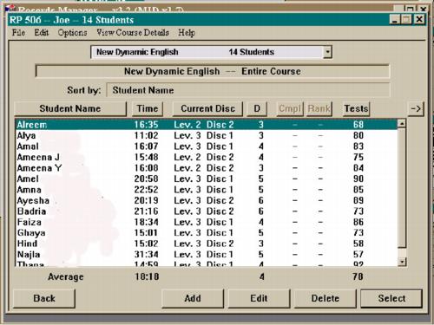Open View Course Details menu
Viewport: 434px width, 325px height.
point(133,32)
